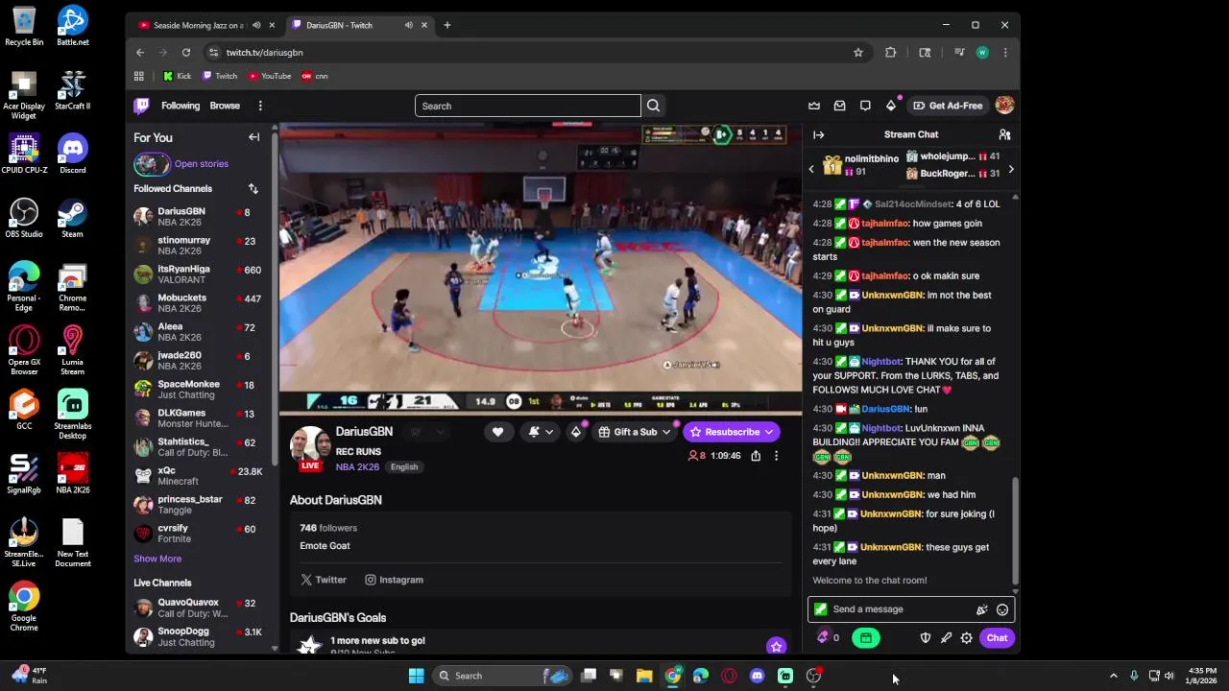
Task: Open Chrome extensions puzzle icon
Action: [890, 53]
